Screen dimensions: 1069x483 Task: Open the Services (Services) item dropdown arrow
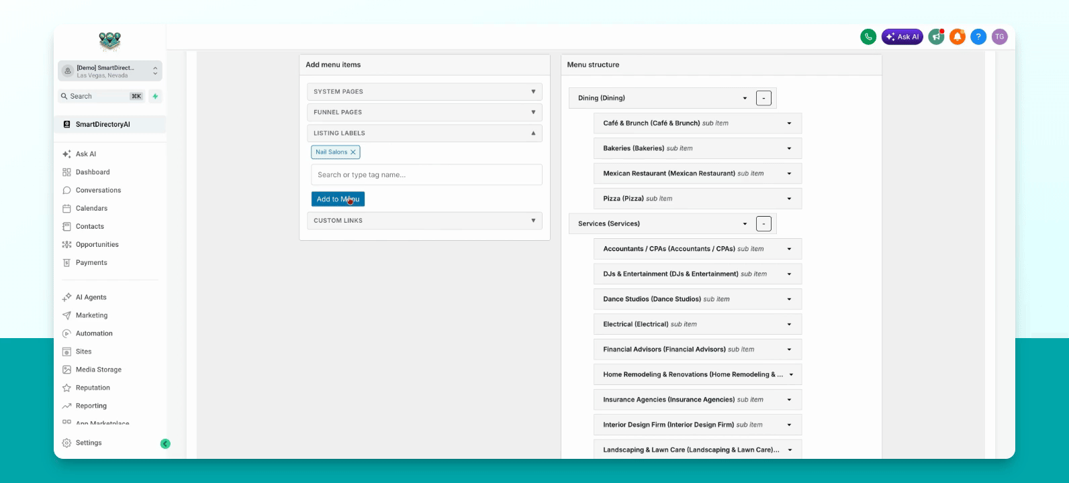tap(745, 224)
